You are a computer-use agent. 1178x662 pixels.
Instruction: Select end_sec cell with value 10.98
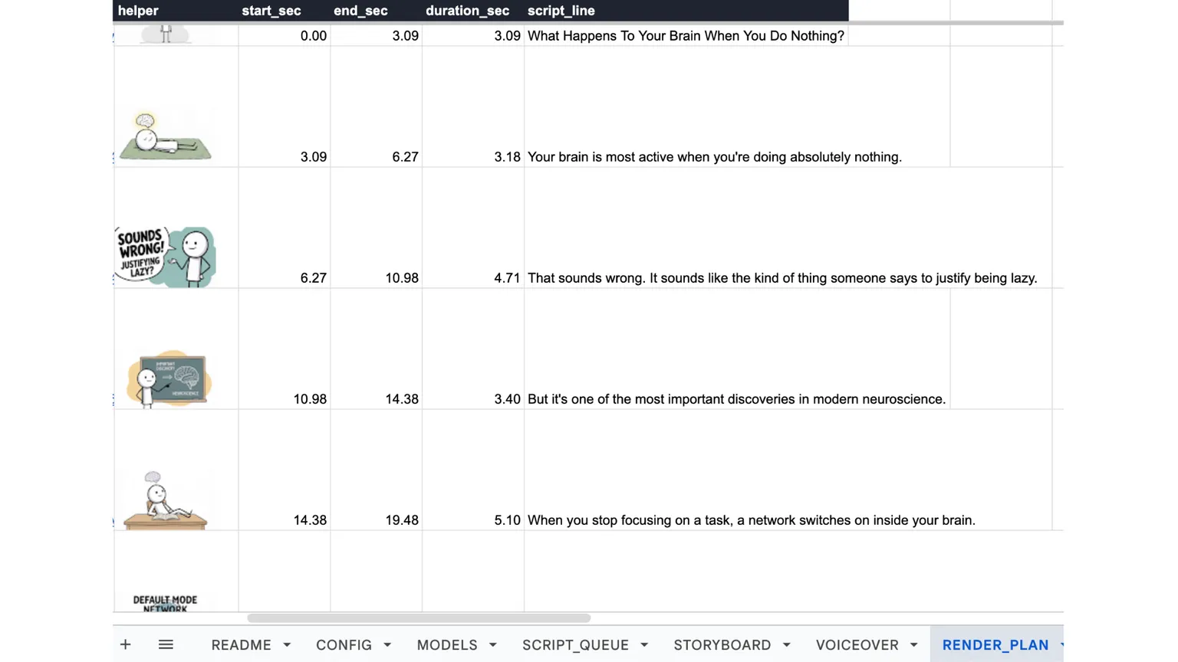point(377,228)
